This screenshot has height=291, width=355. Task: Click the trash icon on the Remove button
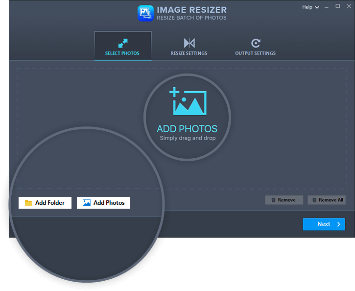tap(272, 200)
